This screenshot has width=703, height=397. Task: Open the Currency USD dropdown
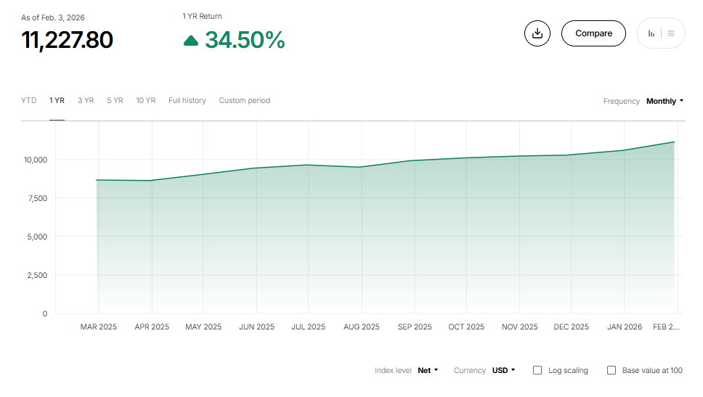503,370
